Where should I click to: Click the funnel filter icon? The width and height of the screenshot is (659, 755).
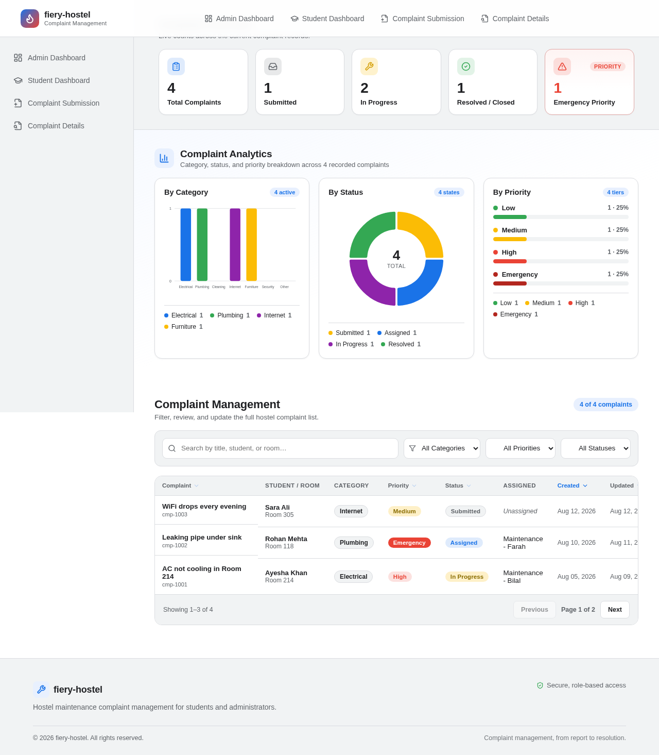tap(412, 448)
